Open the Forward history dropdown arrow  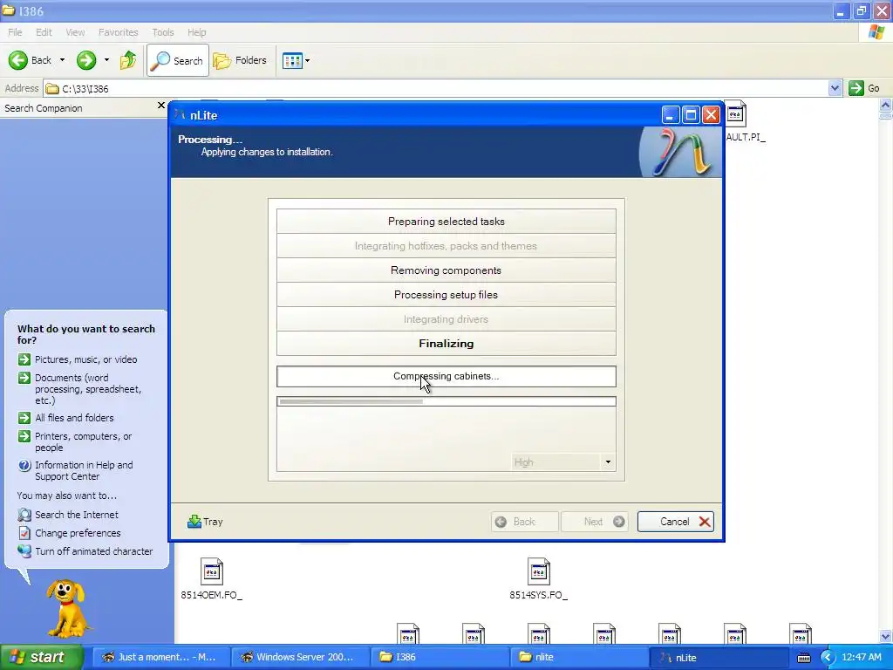106,60
